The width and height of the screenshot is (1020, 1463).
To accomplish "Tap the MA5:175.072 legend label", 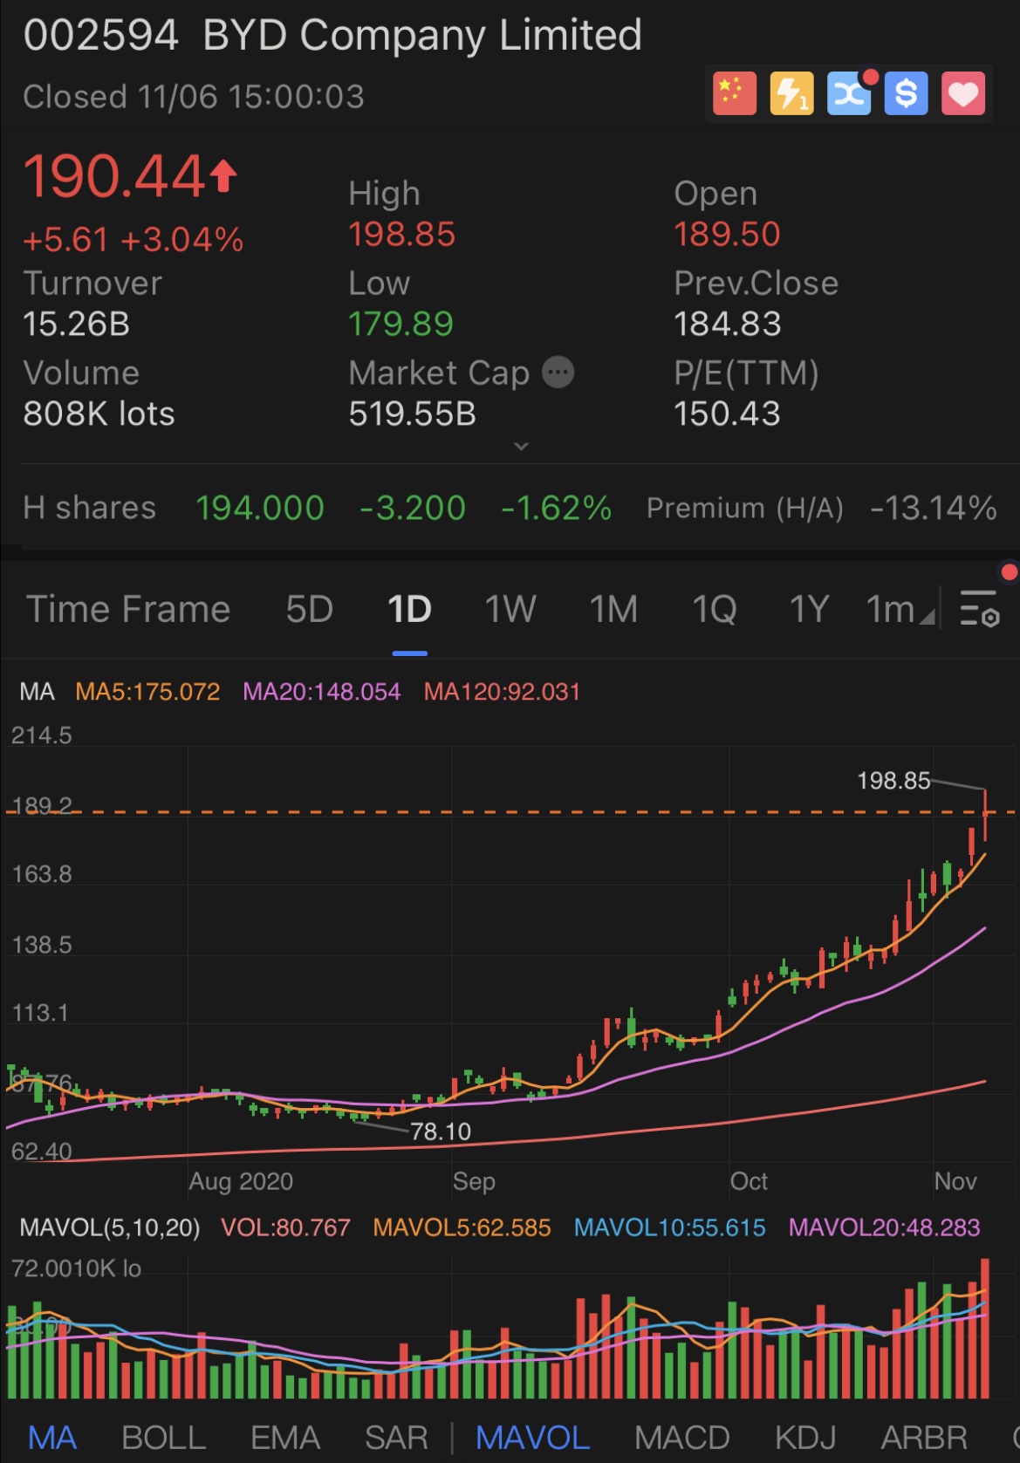I will click(147, 692).
